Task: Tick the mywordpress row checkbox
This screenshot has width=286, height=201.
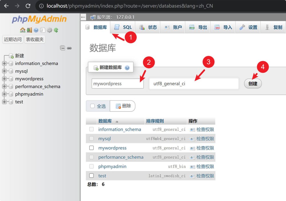Action: click(92, 148)
